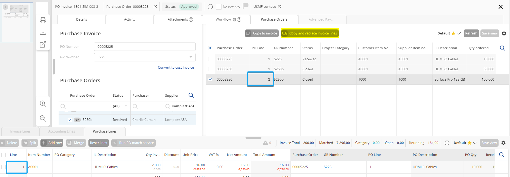Expand the GR Number dropdown

[191, 57]
